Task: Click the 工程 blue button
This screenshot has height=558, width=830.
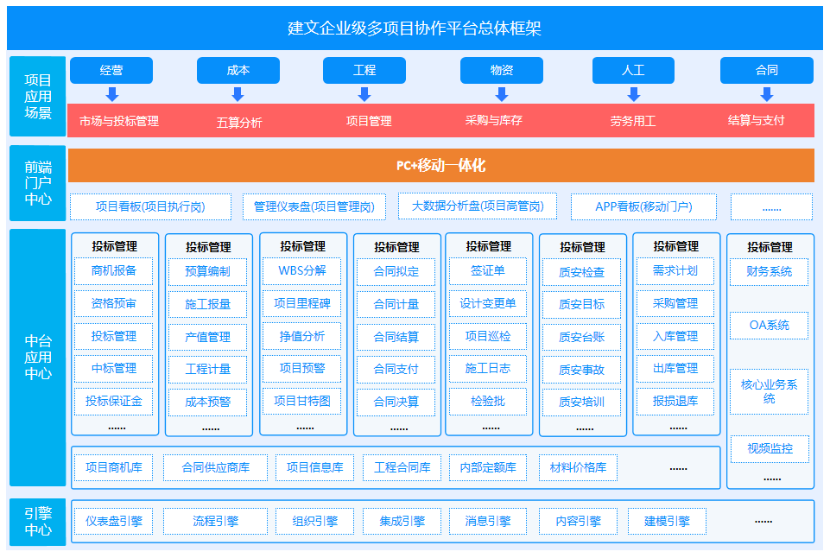Action: coord(364,71)
